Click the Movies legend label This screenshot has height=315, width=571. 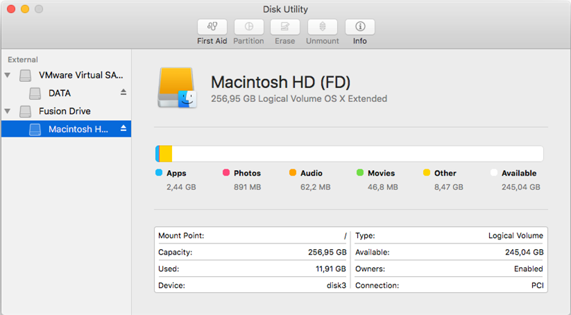(382, 173)
